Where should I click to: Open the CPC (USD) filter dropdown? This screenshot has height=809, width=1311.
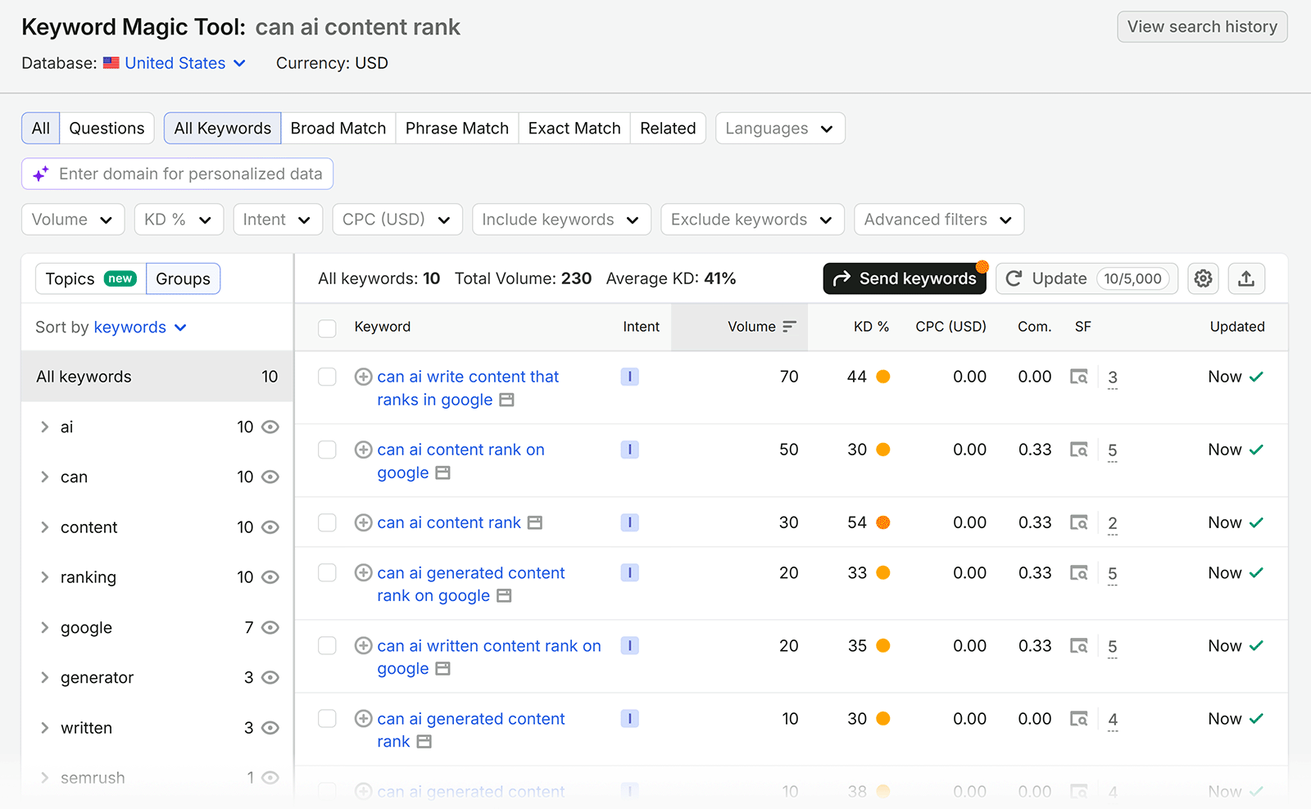pos(397,219)
